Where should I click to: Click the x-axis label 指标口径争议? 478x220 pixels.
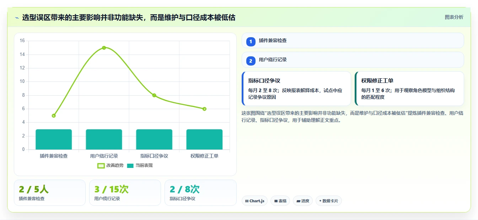154,156
